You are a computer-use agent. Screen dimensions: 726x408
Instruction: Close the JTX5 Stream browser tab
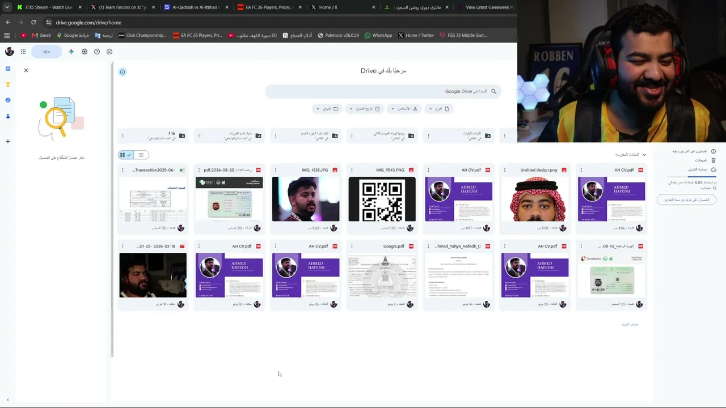[79, 7]
